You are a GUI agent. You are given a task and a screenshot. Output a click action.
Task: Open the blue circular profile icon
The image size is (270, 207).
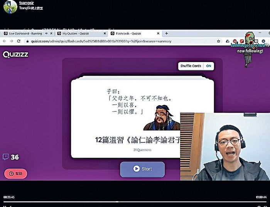point(263,41)
